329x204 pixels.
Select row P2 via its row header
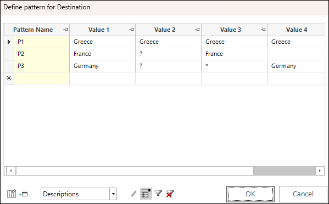(x=9, y=54)
